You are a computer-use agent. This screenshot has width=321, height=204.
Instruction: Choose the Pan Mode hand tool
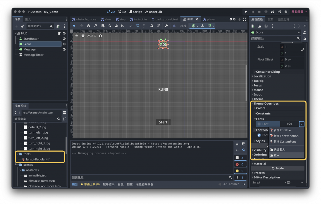(x=116, y=26)
